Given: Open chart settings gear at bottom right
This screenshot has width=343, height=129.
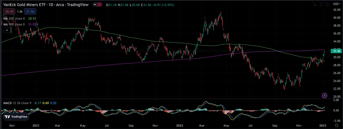Looking at the screenshot, I should pos(337,125).
